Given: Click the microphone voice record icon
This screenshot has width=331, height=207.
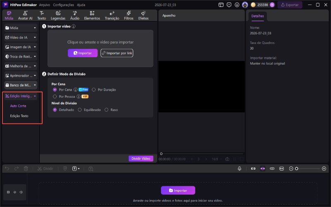Looking at the screenshot, I should (x=240, y=168).
